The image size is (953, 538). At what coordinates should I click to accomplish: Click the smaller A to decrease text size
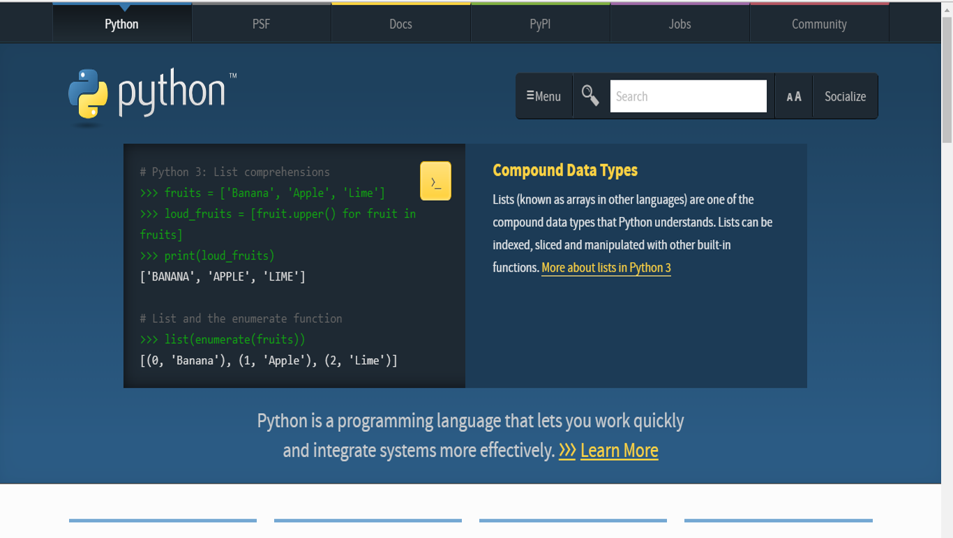coord(789,97)
